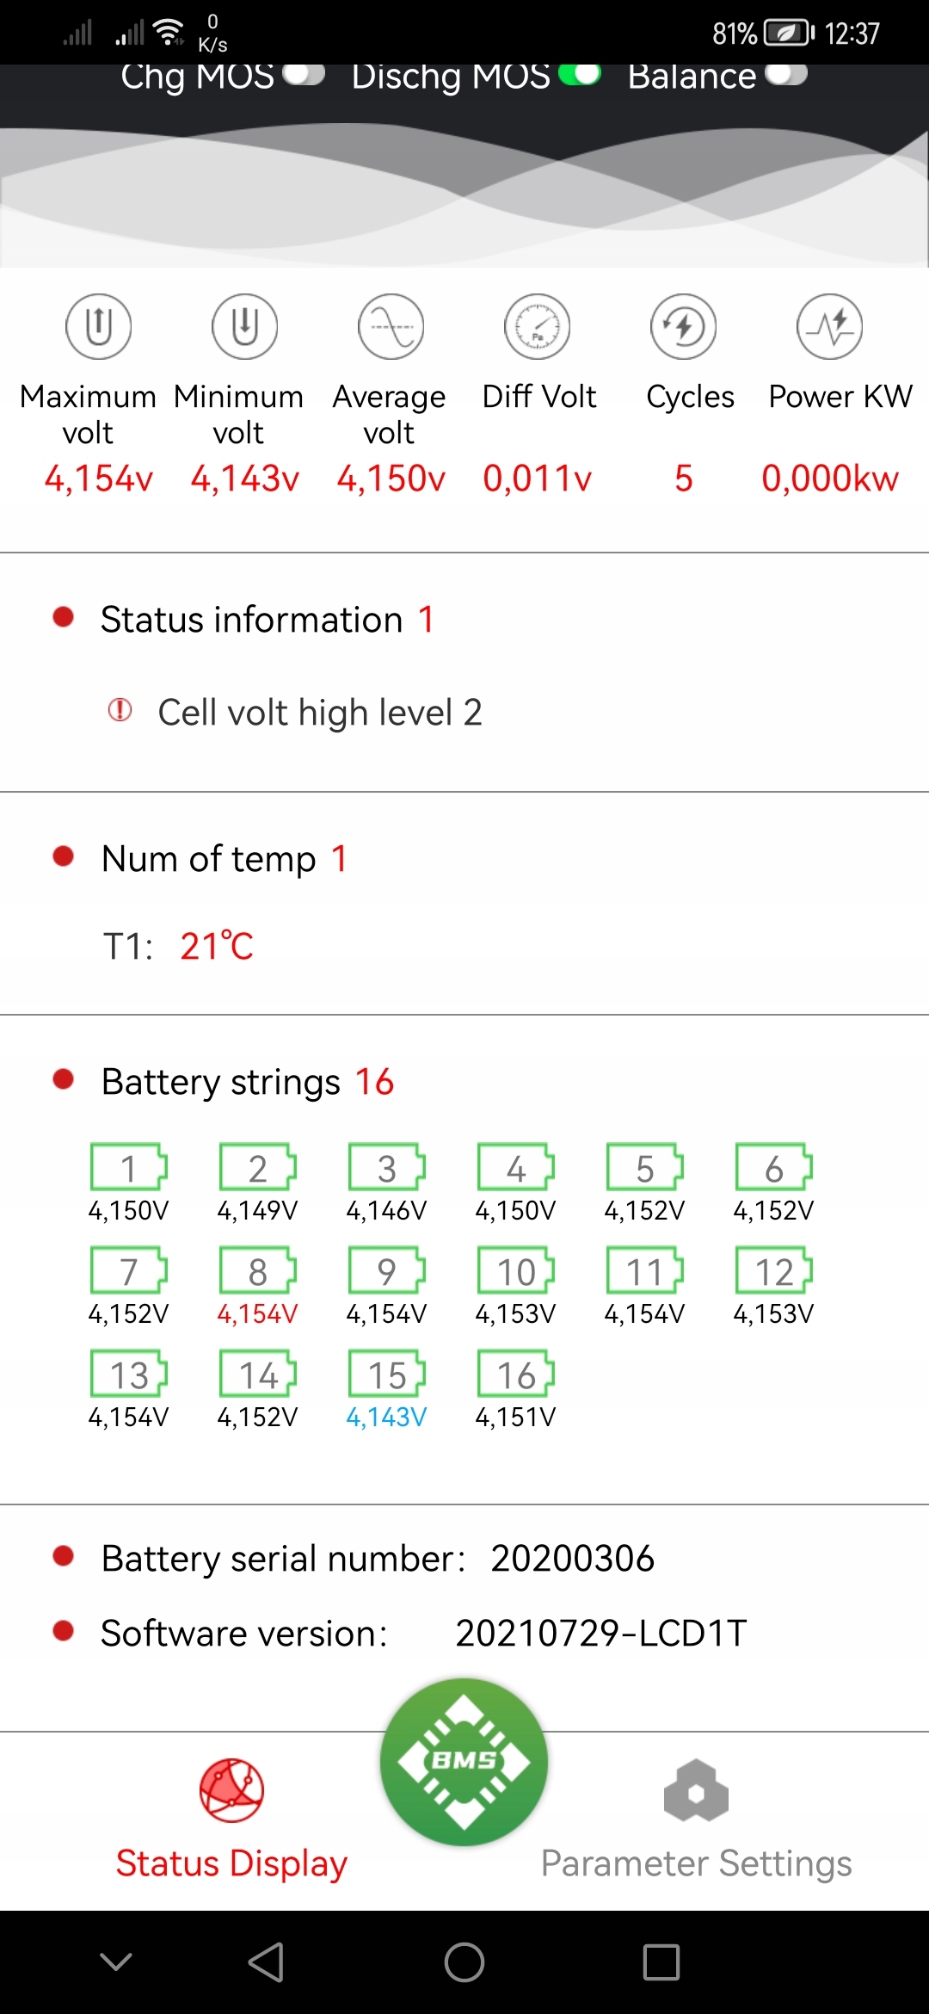Tap the battery serial number 20200306
The image size is (929, 2014).
point(572,1559)
